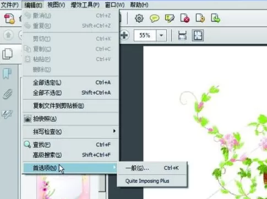The image size is (267, 199).
Task: Close the 编辑(E) menu in menu bar
Action: [33, 5]
